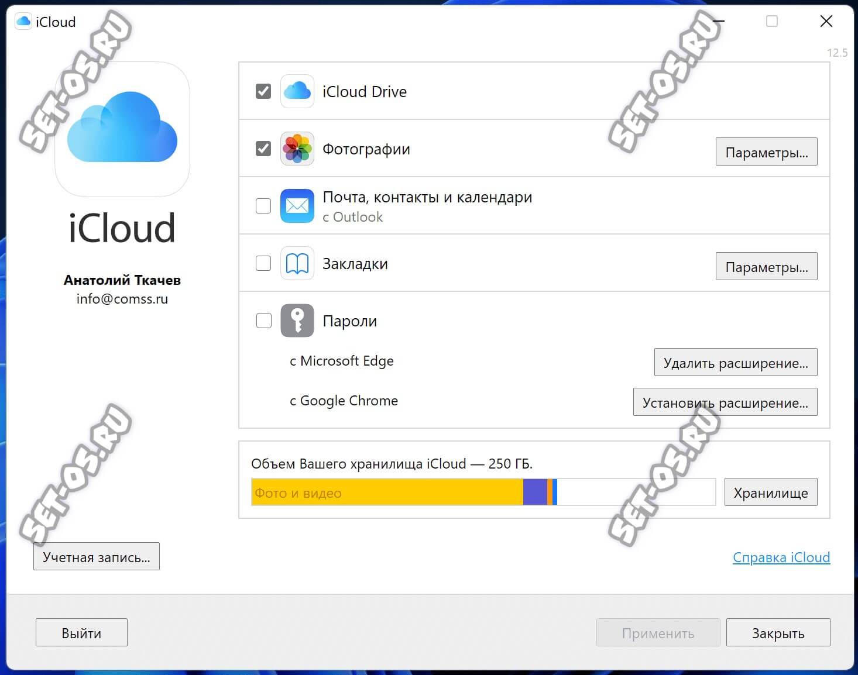Click the small iCloud title bar icon
Screen dimensions: 858x675
click(x=23, y=22)
